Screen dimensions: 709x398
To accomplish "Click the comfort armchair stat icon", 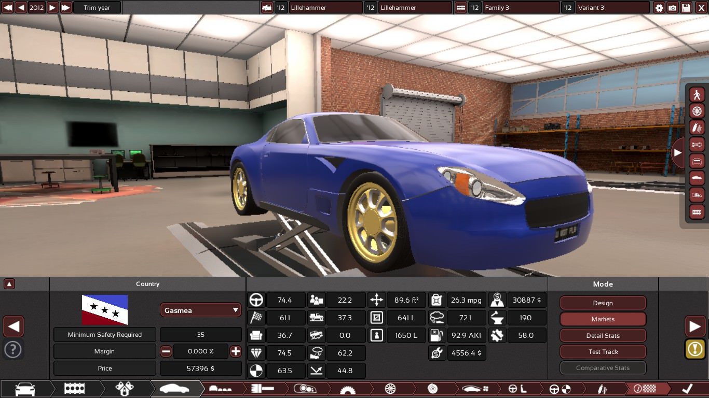I will pyautogui.click(x=256, y=335).
